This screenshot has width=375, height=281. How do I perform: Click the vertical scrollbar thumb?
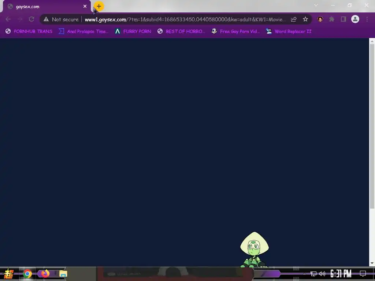[372, 126]
